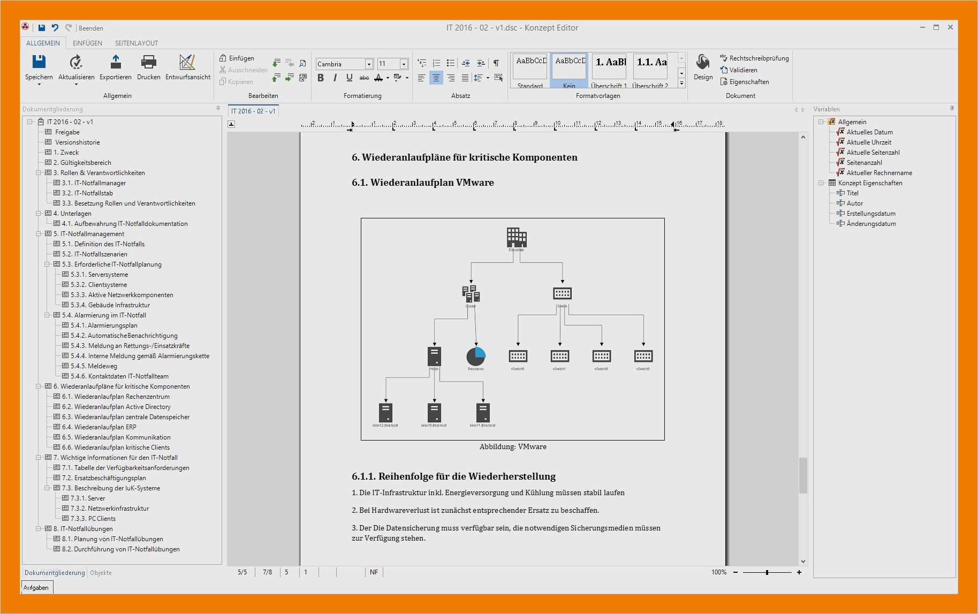
Task: Collapse the 5.3 Erforderliche IT-Notfallplanung node
Action: point(48,264)
